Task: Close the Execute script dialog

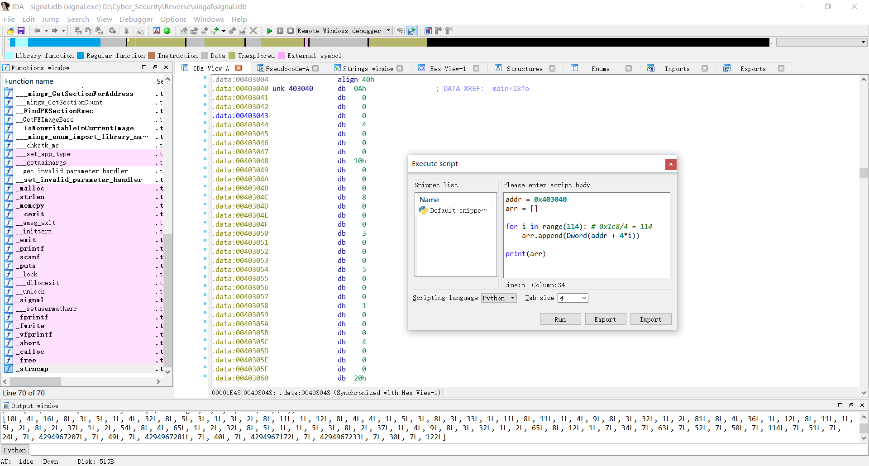Action: point(671,164)
